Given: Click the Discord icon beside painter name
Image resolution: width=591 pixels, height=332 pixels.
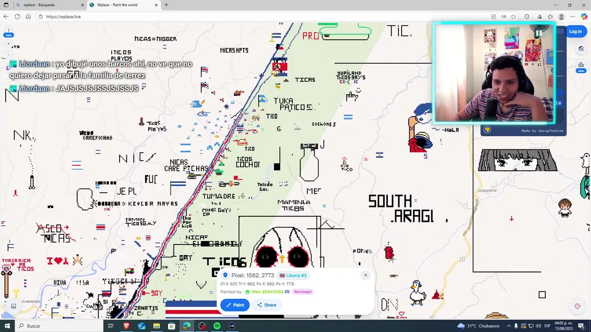Looking at the screenshot, I should (x=287, y=292).
